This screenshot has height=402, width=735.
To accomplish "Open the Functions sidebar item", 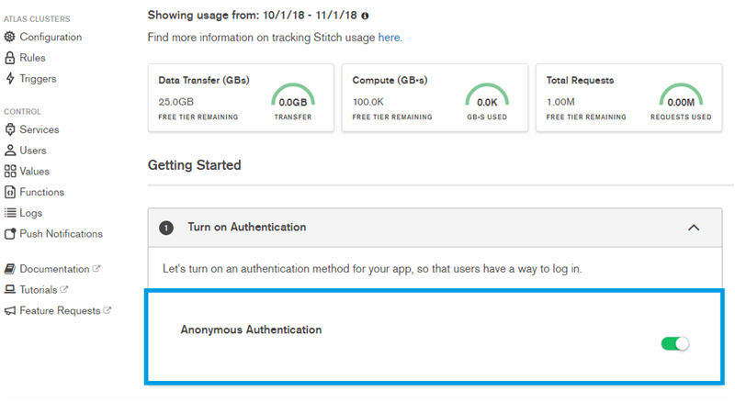I will tap(41, 193).
